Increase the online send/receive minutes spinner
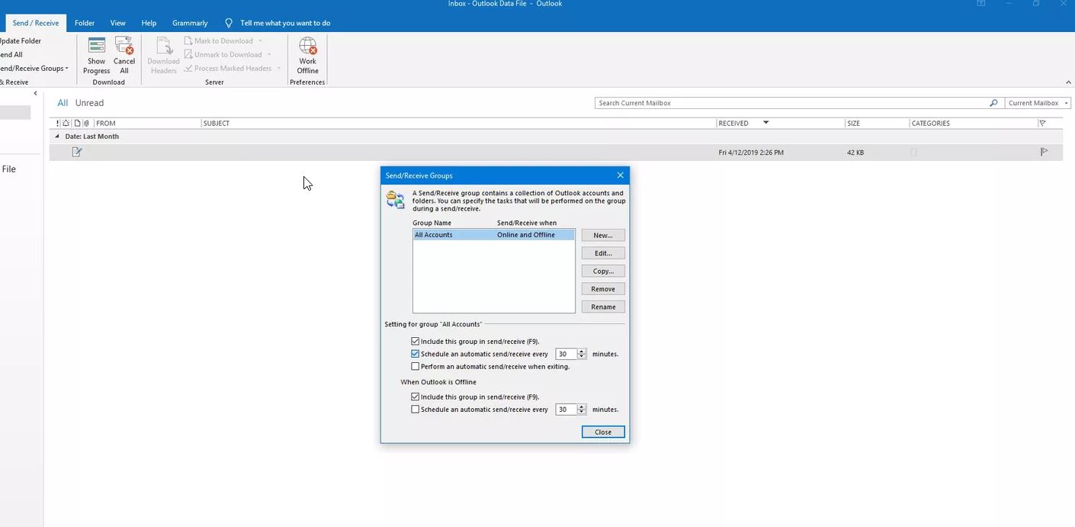This screenshot has height=527, width=1075. (582, 352)
